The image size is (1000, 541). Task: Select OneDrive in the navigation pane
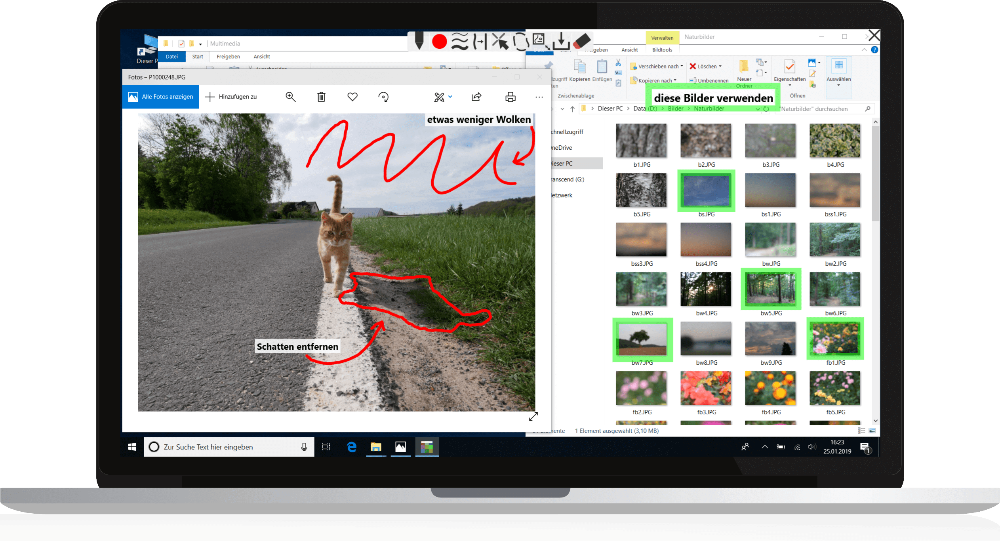coord(561,148)
